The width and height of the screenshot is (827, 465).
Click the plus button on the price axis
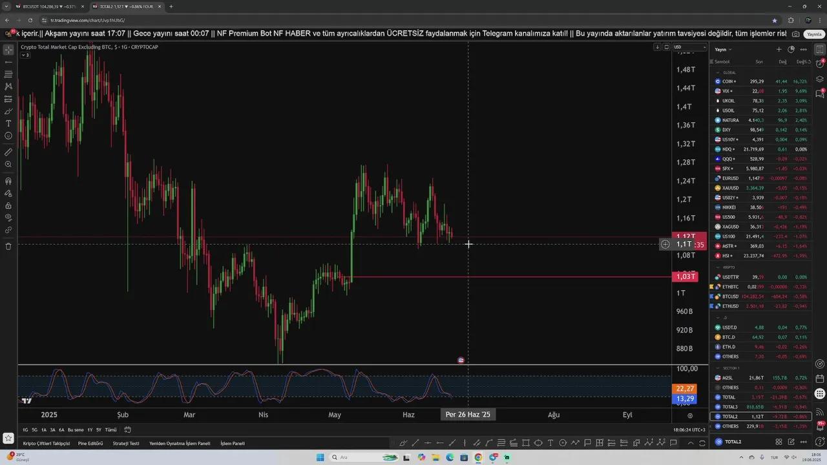coord(665,244)
